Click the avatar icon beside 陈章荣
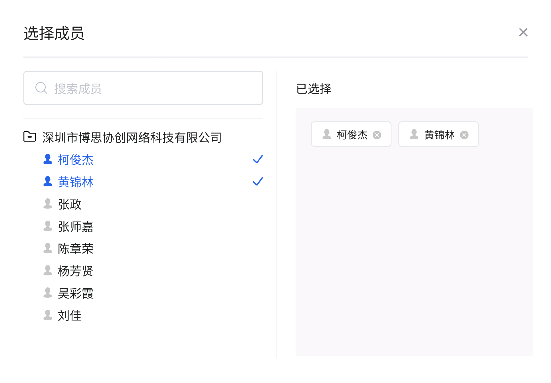 coord(48,249)
